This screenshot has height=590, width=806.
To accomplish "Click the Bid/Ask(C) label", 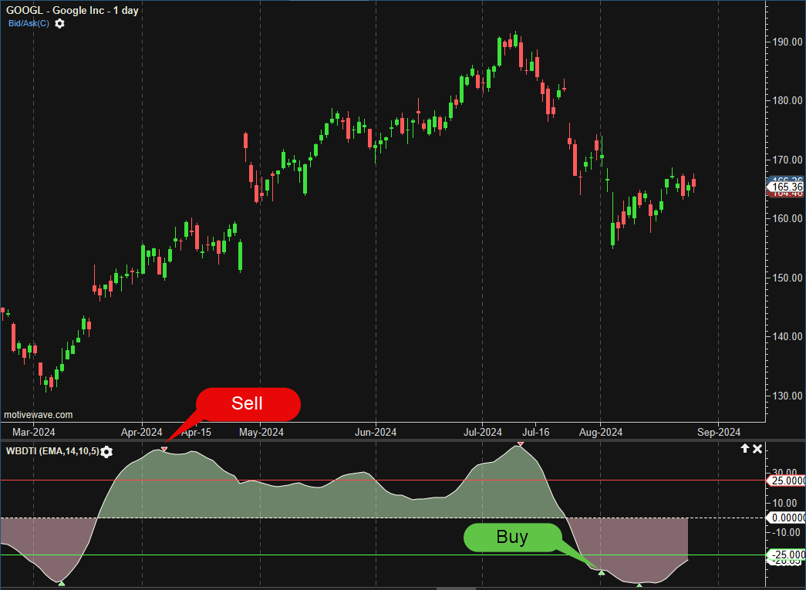I will (29, 24).
